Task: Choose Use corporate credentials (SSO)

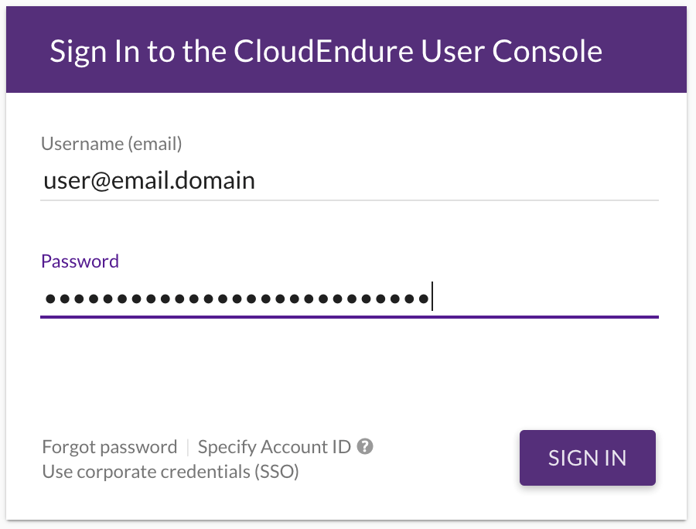Action: tap(170, 472)
